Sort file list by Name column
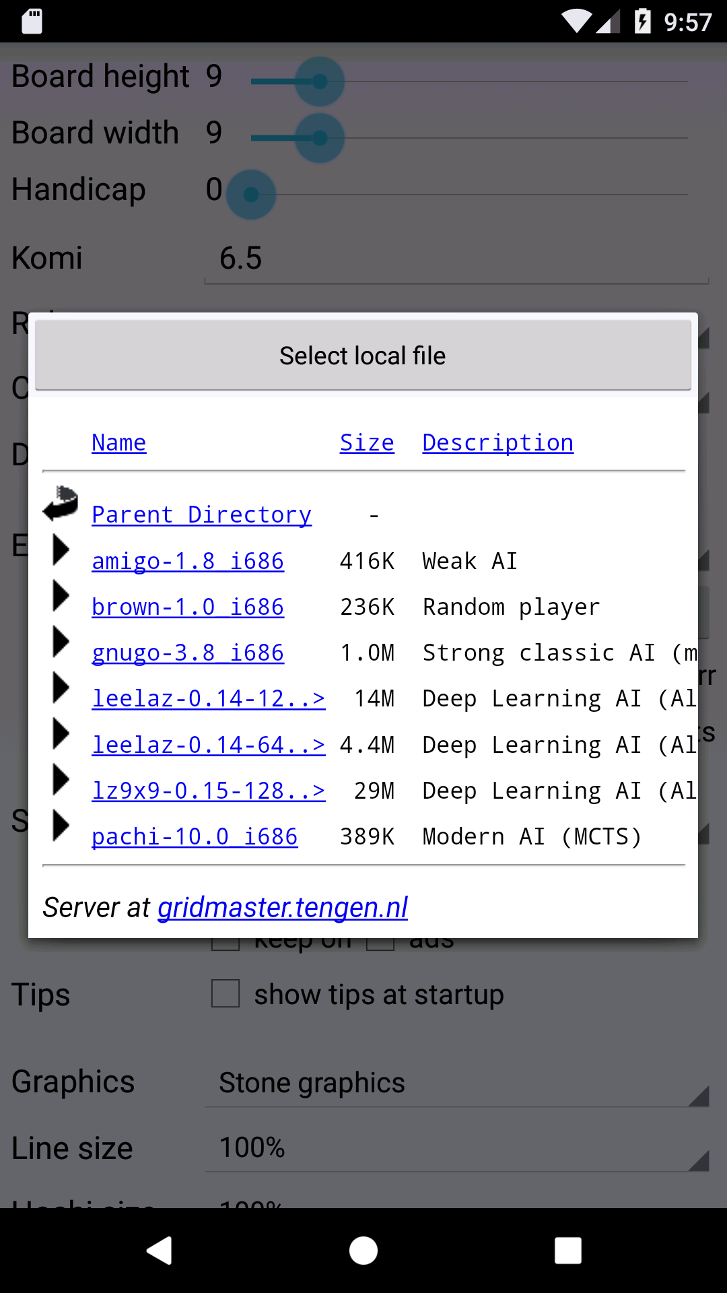The height and width of the screenshot is (1293, 727). [118, 442]
